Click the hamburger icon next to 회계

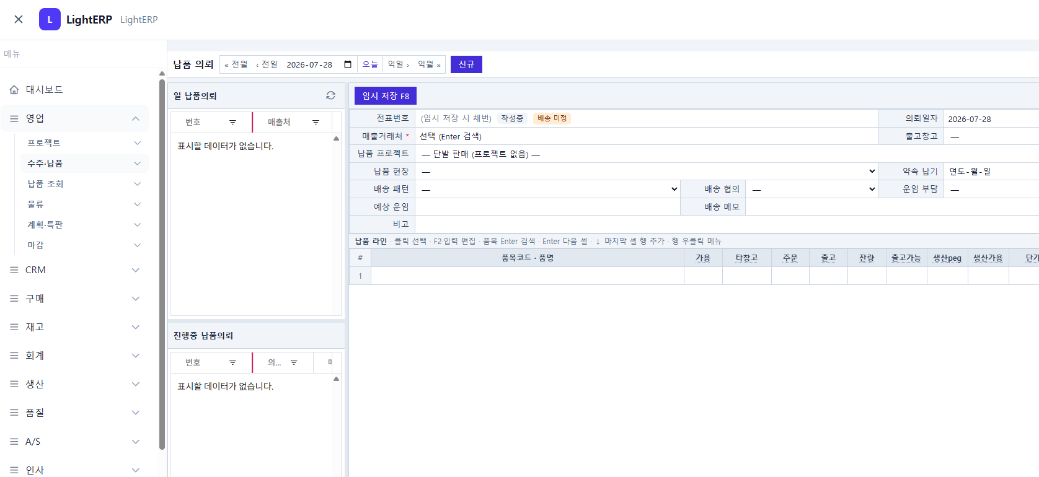coord(14,356)
